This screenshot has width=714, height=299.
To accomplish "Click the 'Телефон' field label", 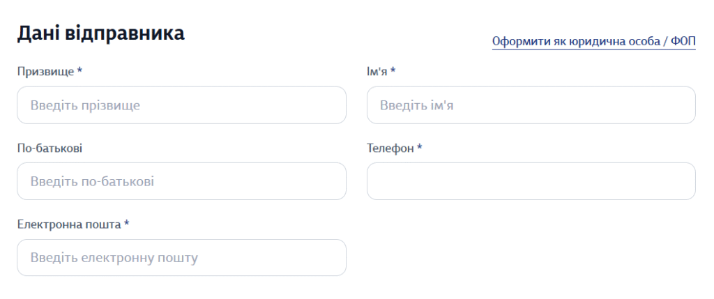I will pos(390,148).
